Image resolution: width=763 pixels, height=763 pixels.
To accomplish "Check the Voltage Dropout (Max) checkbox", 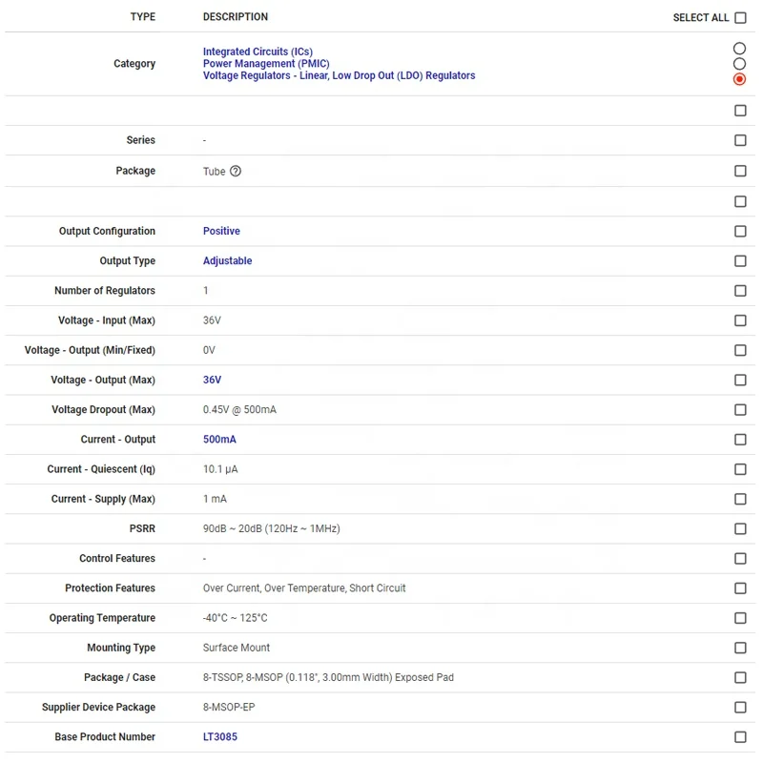I will [740, 410].
